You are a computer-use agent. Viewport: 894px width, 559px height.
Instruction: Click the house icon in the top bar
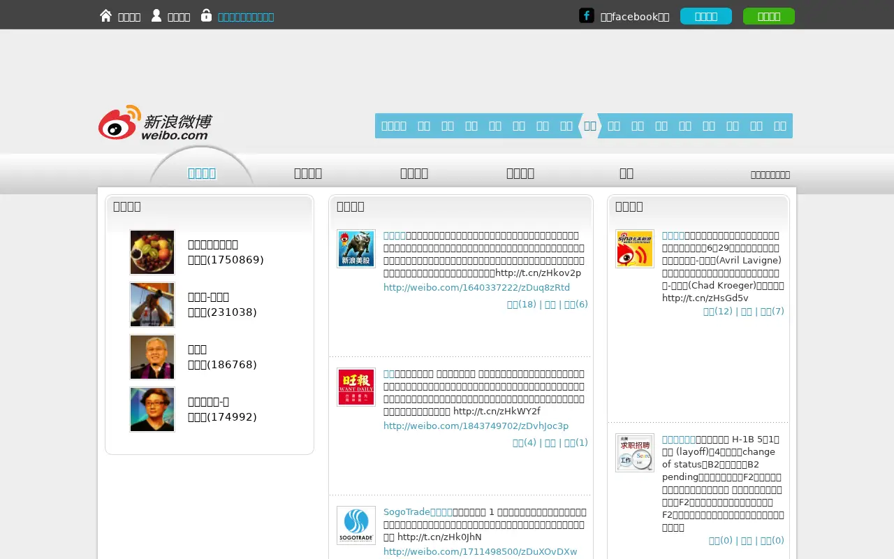pyautogui.click(x=105, y=15)
